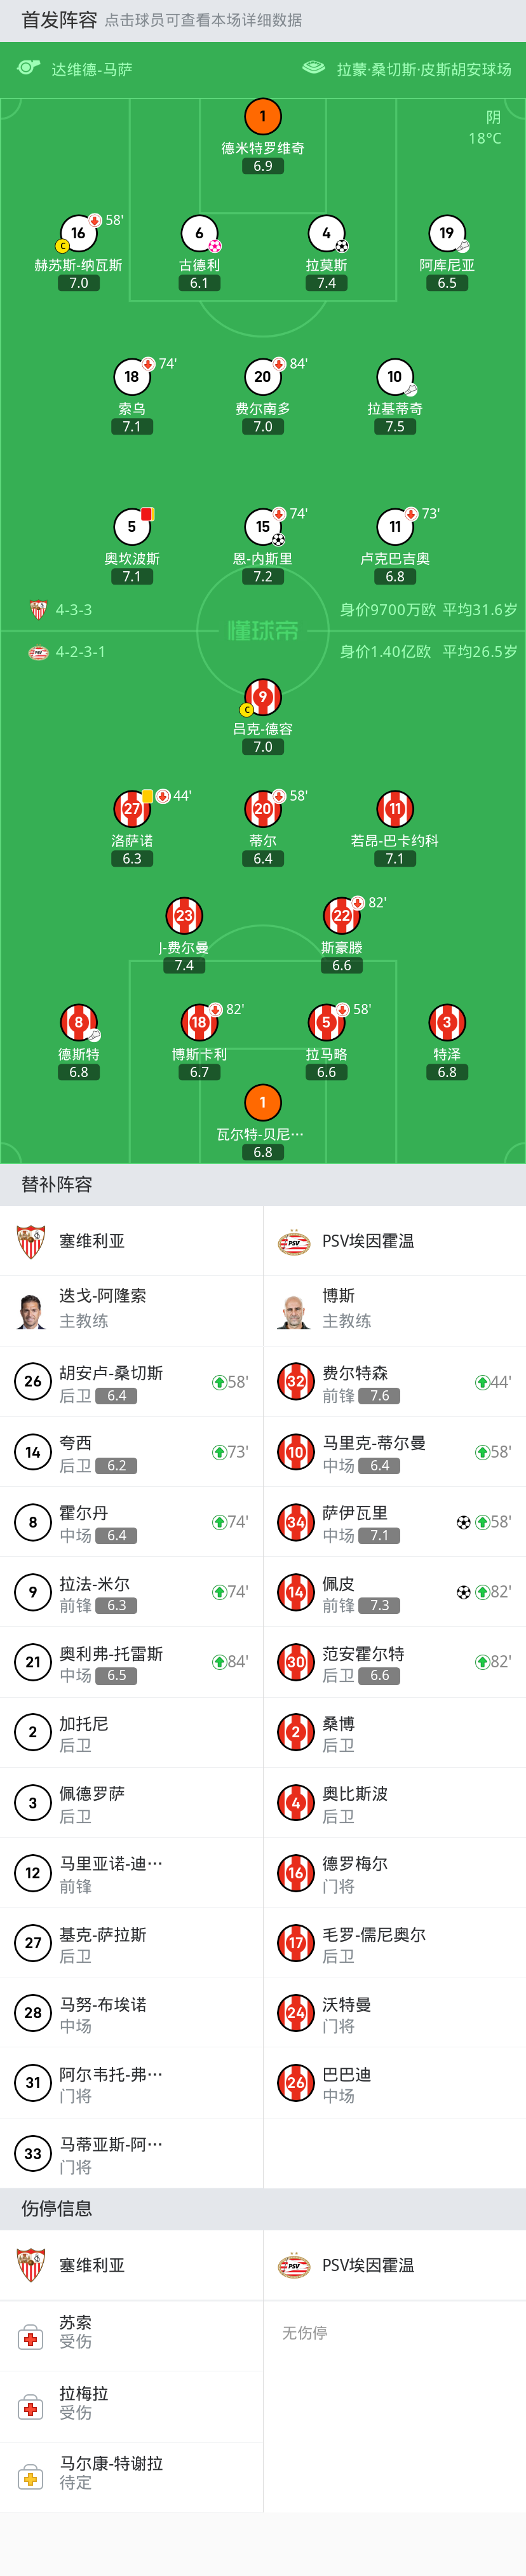Click PSV goalkeeper 瓦尔特-贝尼 number 1 icon
The width and height of the screenshot is (526, 2576).
pos(263,1102)
